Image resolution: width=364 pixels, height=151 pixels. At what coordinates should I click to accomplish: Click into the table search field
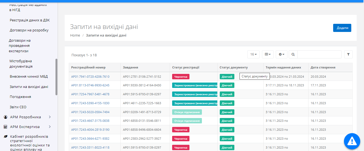point(319,54)
